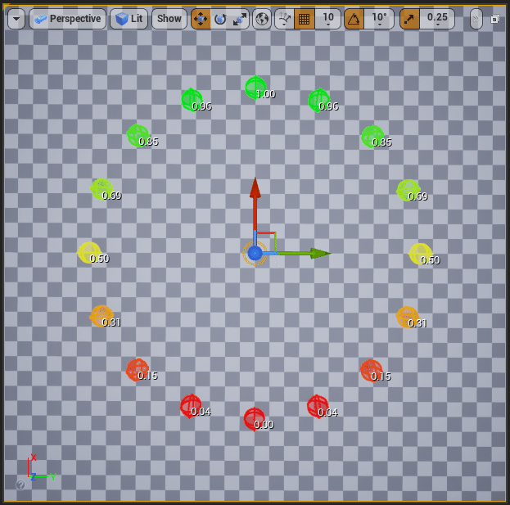Select the right orange sphere labeled 0.31
This screenshot has width=510, height=505.
[x=408, y=317]
